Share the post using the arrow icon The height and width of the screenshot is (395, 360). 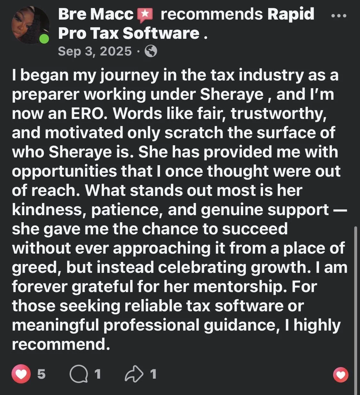click(x=134, y=374)
